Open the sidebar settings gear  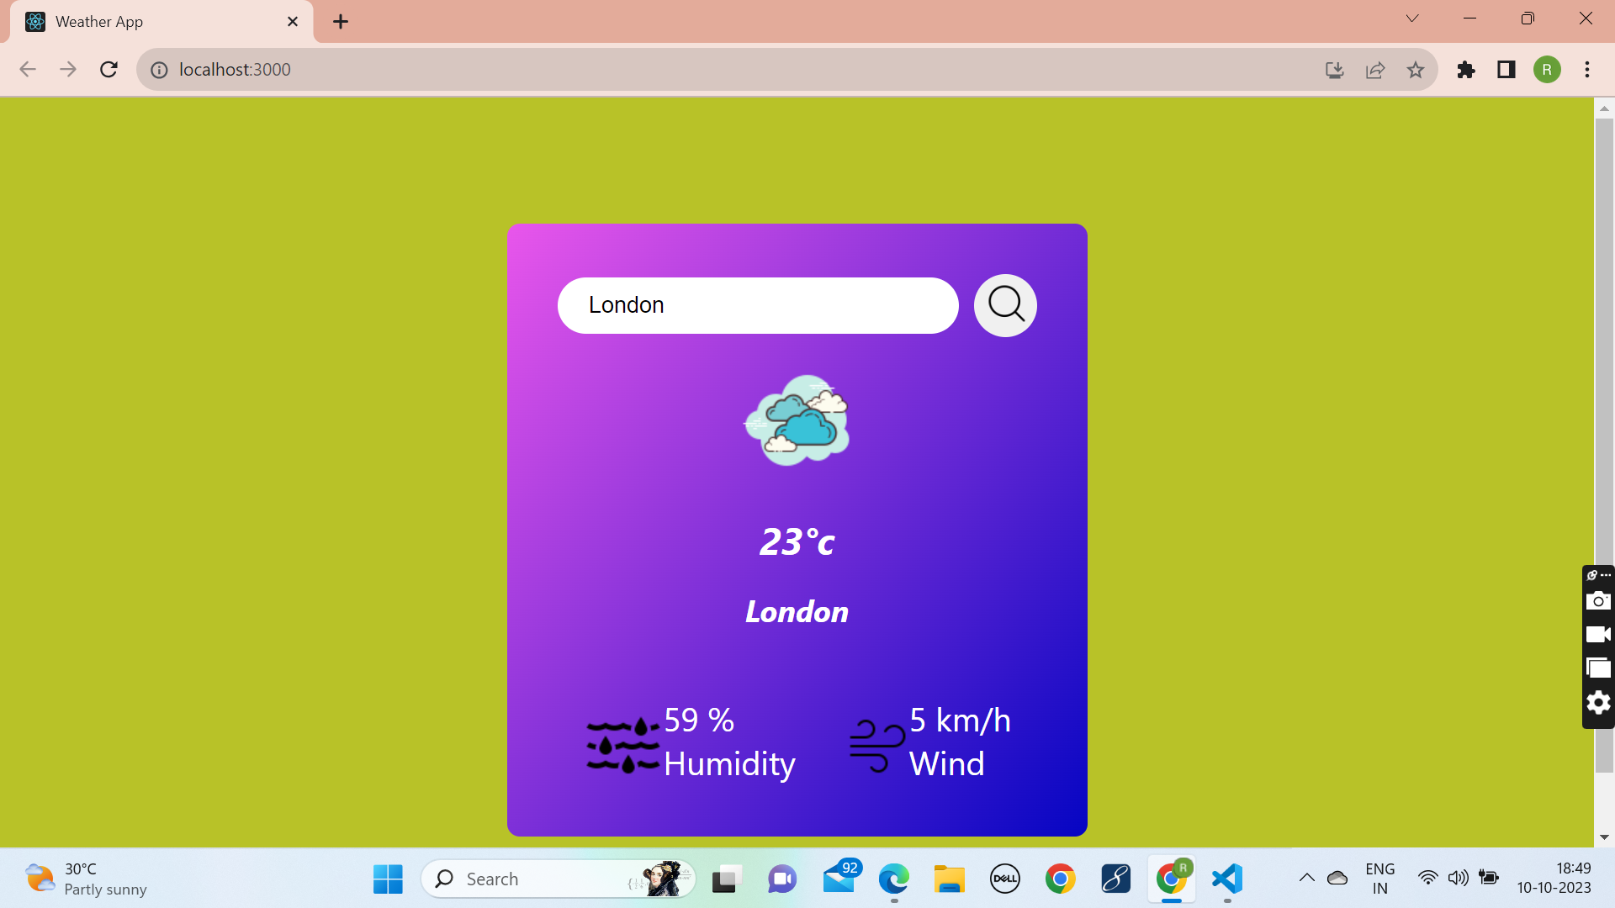tap(1599, 703)
